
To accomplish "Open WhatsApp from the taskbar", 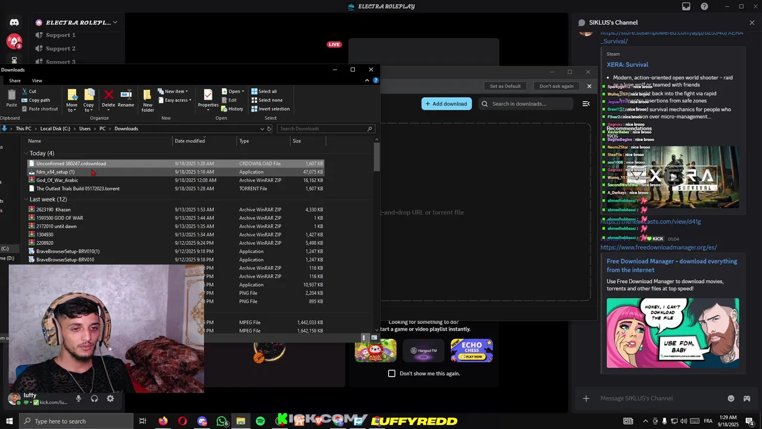I will (x=221, y=421).
